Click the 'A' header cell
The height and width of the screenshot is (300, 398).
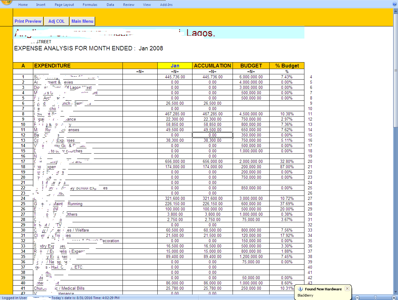click(x=23, y=66)
